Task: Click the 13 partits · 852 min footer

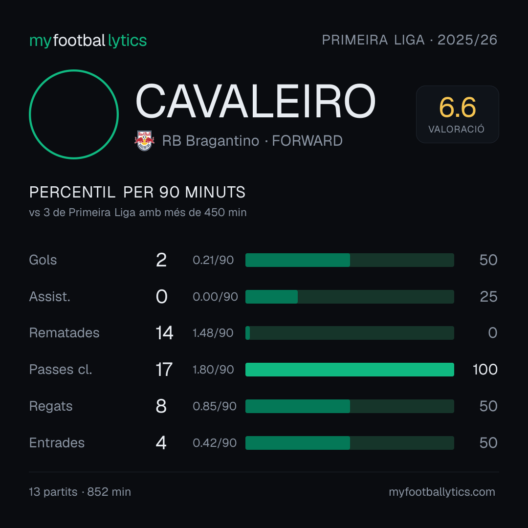Action: pos(80,492)
